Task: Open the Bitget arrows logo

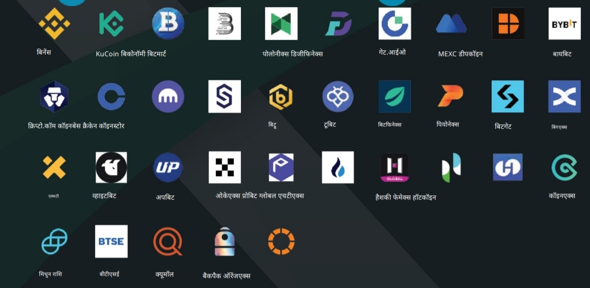Action: tap(508, 97)
